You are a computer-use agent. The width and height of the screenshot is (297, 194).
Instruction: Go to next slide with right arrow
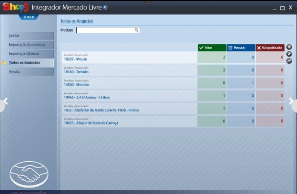coord(291,101)
